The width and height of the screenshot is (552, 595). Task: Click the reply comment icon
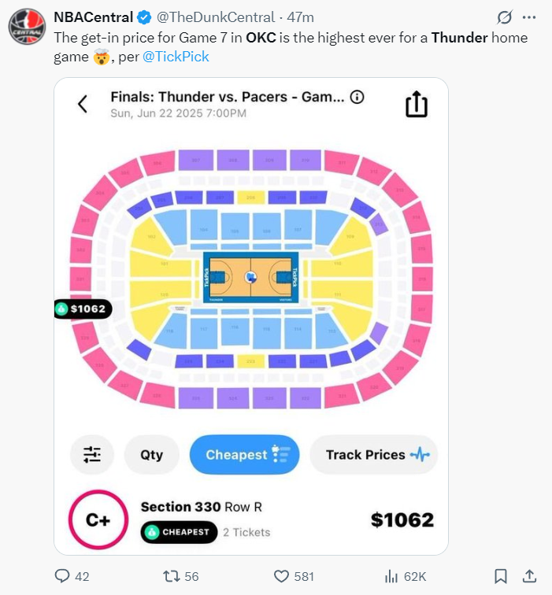[63, 576]
